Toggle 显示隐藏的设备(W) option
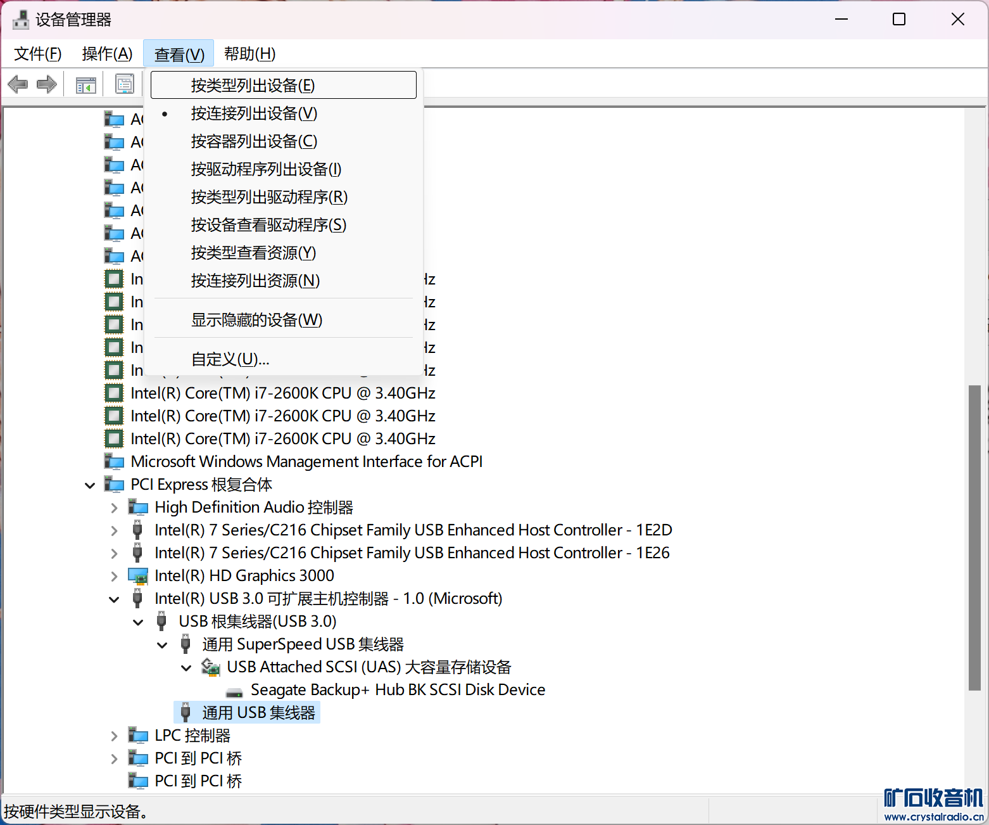The width and height of the screenshot is (989, 825). tap(284, 320)
